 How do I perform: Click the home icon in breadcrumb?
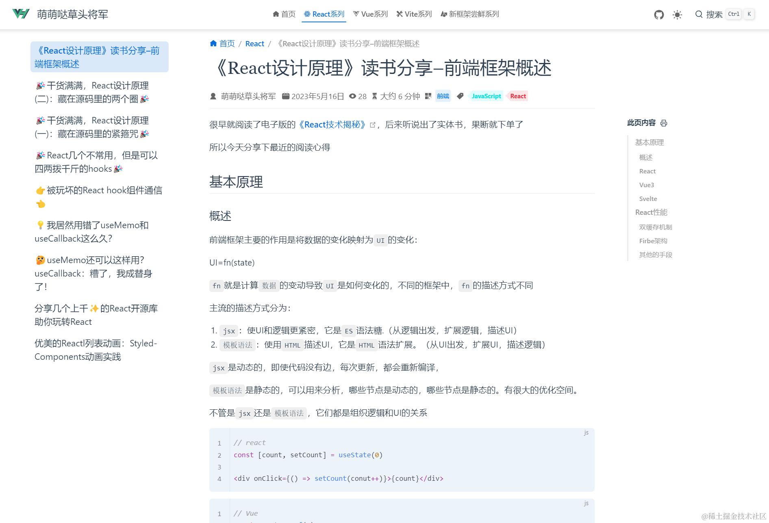coord(213,43)
